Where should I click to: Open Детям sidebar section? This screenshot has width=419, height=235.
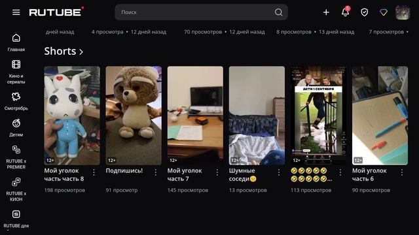tap(16, 128)
